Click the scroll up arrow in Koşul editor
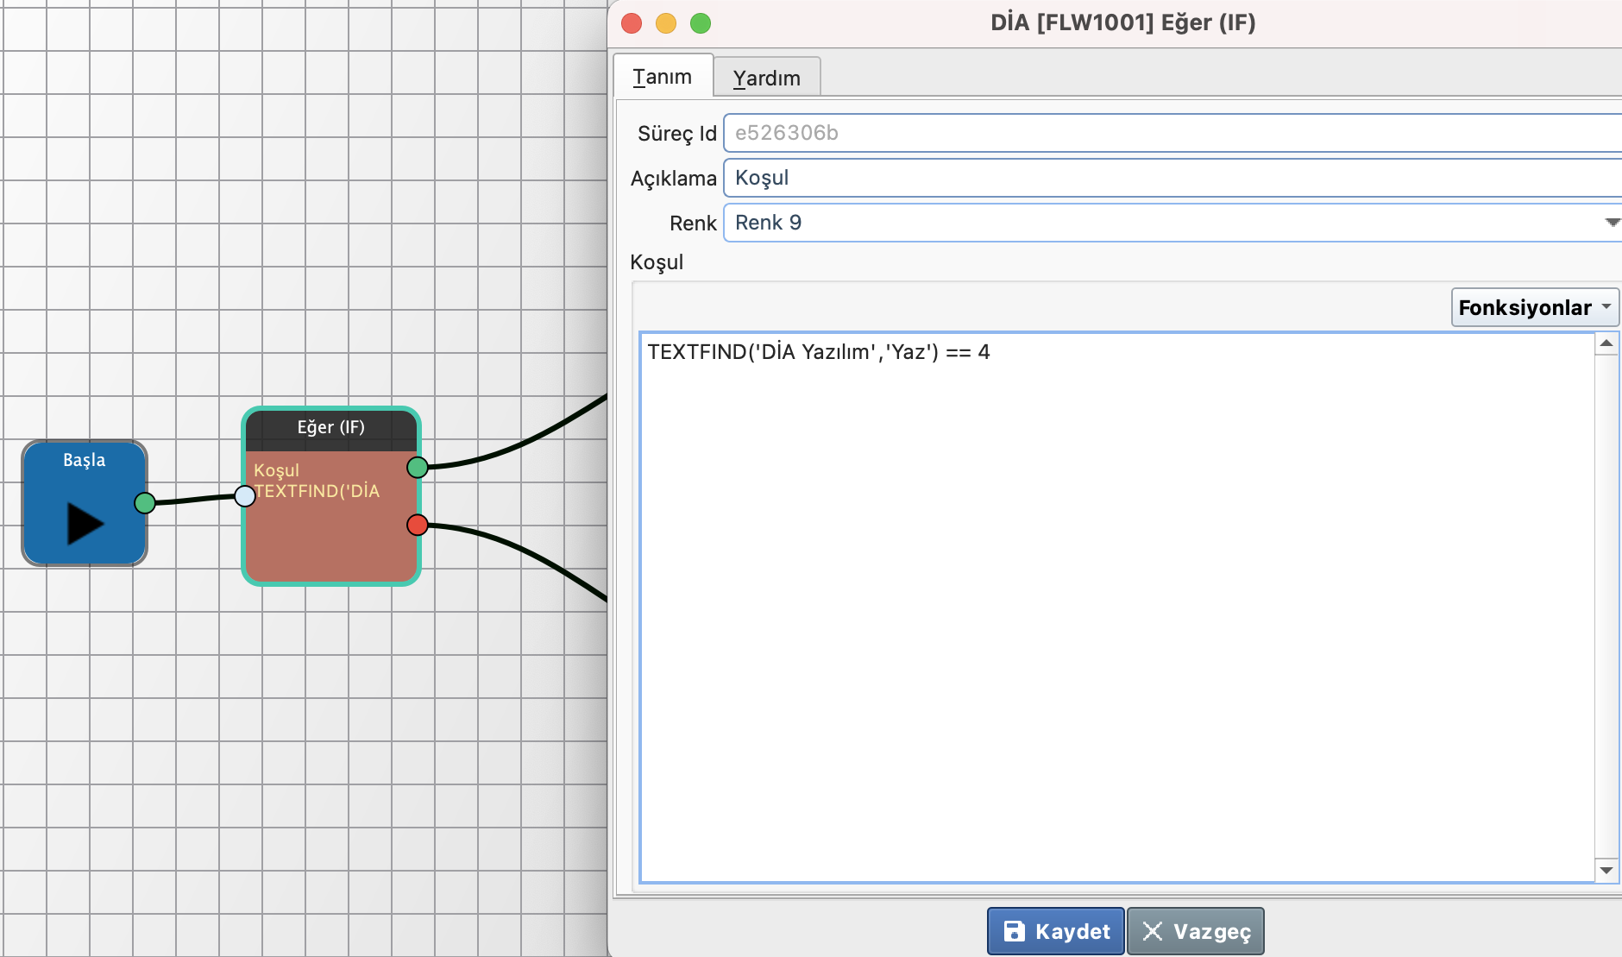Viewport: 1622px width, 957px height. click(x=1606, y=343)
